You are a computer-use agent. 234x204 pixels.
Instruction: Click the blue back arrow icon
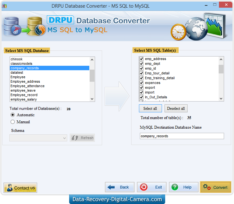(x=111, y=187)
